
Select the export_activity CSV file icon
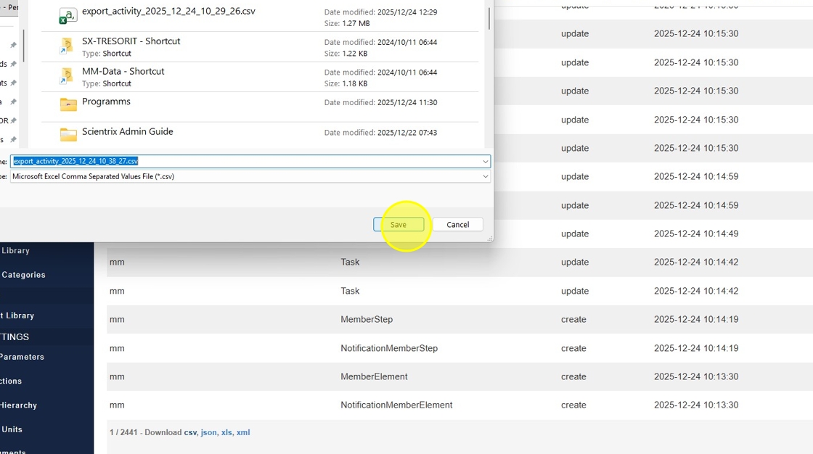tap(68, 16)
